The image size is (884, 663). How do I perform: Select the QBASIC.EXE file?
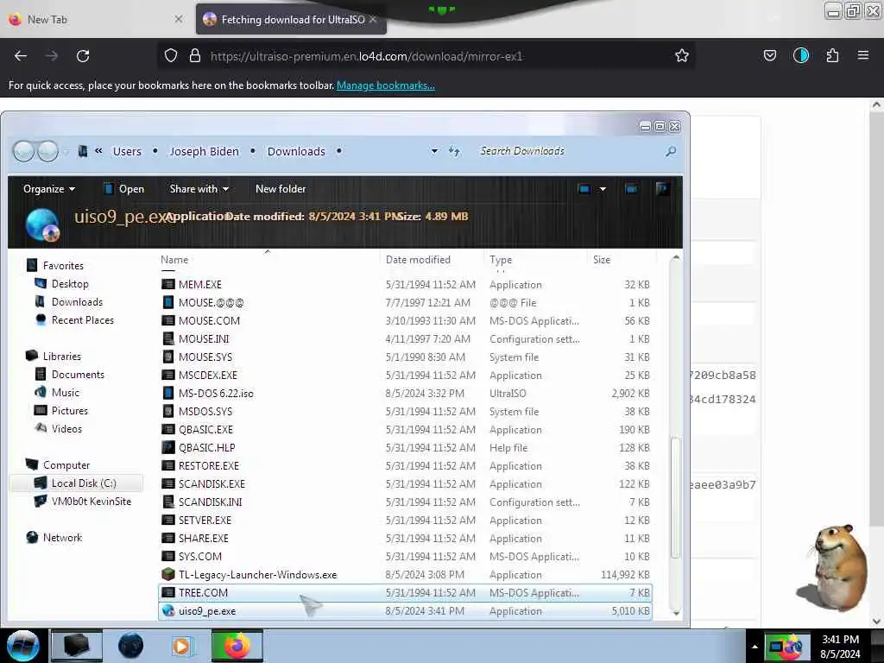click(405, 430)
